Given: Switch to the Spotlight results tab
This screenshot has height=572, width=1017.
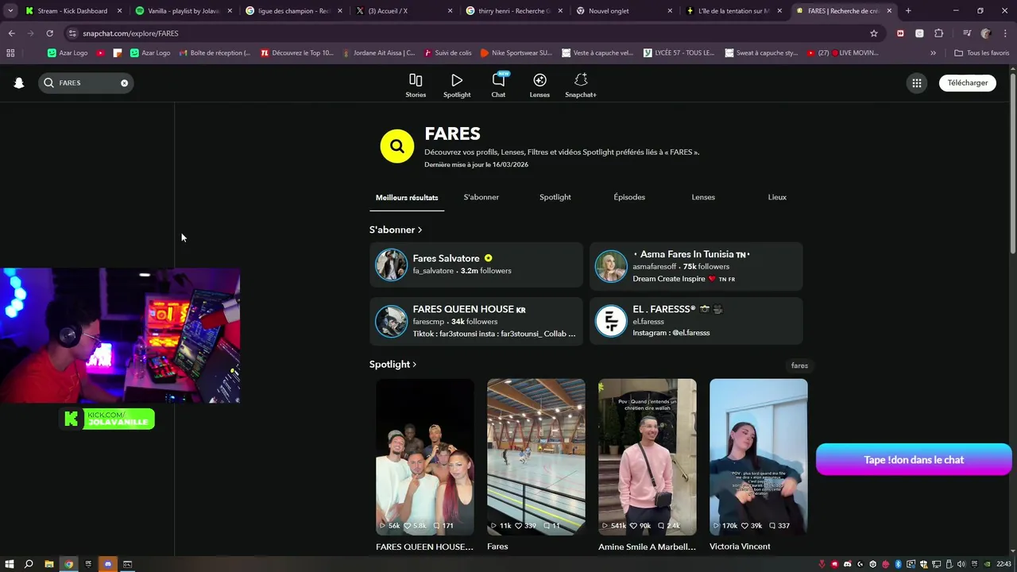Looking at the screenshot, I should click(x=555, y=197).
